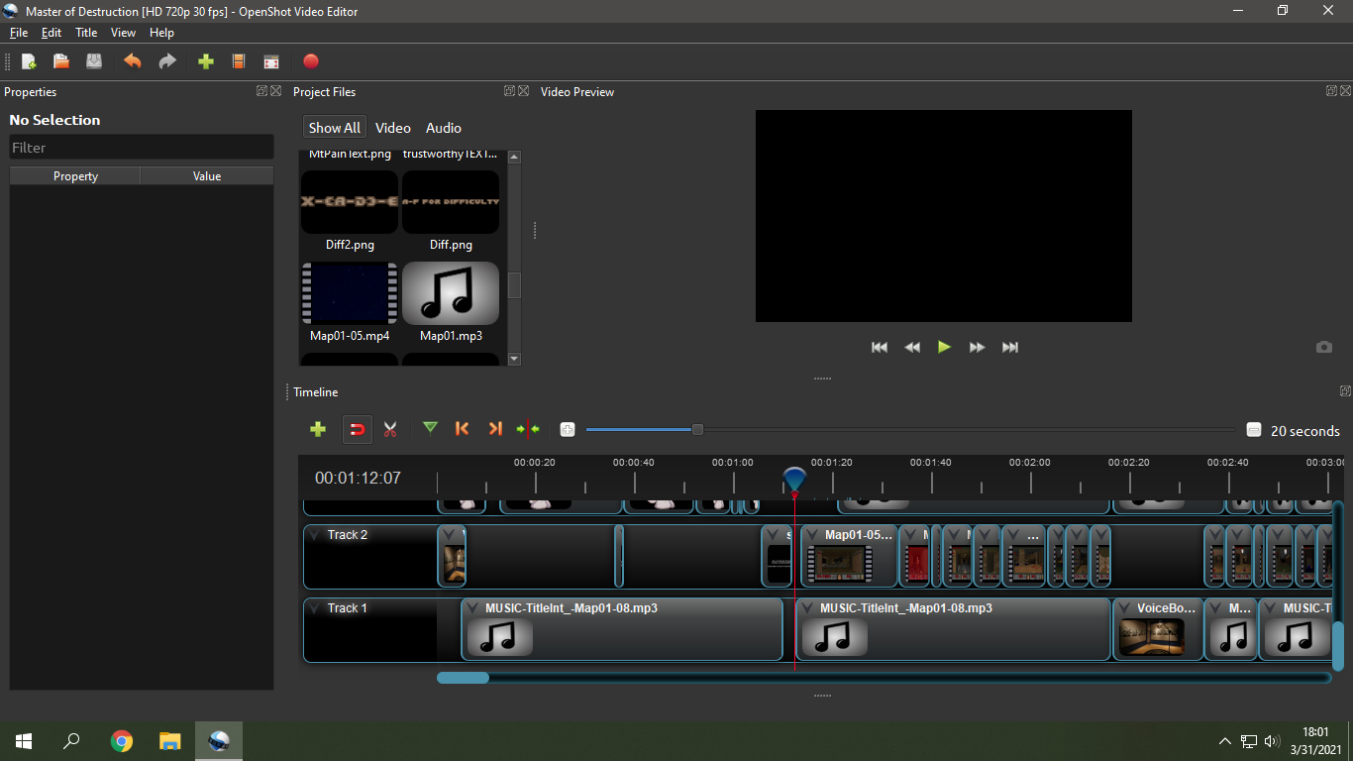Toggle timeline snapping with the magnet icon
Screen dimensions: 1353x761
(358, 429)
